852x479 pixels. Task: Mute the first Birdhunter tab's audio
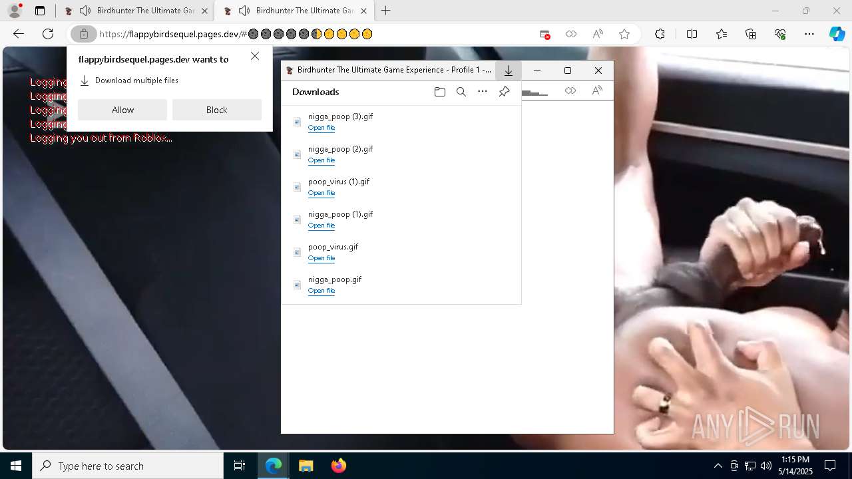coord(85,11)
